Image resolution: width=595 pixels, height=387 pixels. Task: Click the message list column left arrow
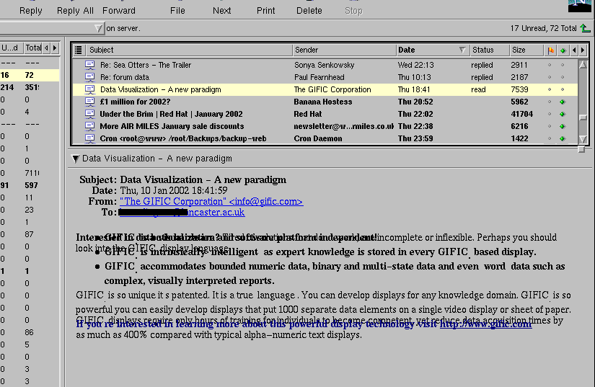pos(574,50)
